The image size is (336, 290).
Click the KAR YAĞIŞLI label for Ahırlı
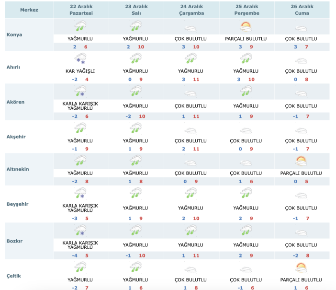(x=80, y=71)
